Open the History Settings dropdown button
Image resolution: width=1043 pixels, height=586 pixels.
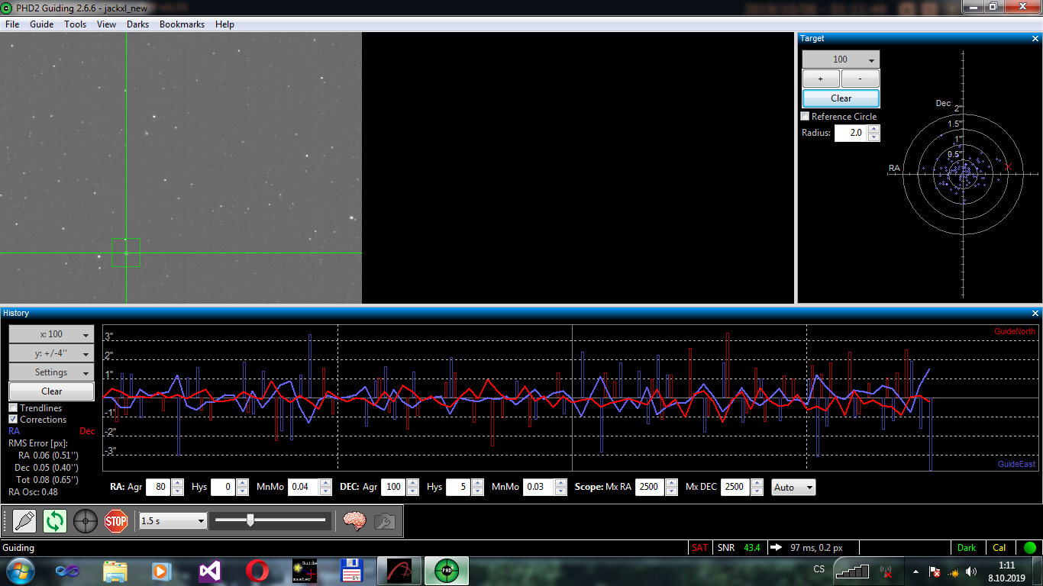pos(51,372)
